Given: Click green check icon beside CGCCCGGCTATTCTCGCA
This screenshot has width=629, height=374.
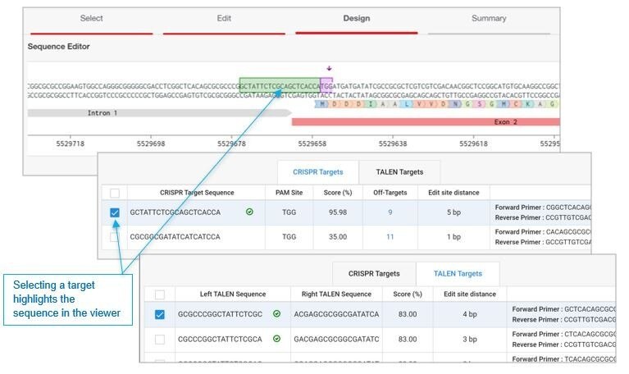Looking at the screenshot, I should tap(277, 338).
